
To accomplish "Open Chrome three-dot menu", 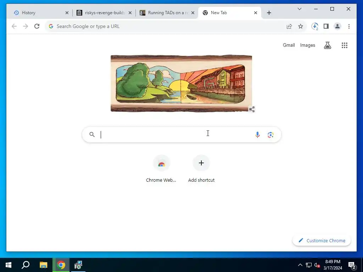I will pyautogui.click(x=349, y=26).
